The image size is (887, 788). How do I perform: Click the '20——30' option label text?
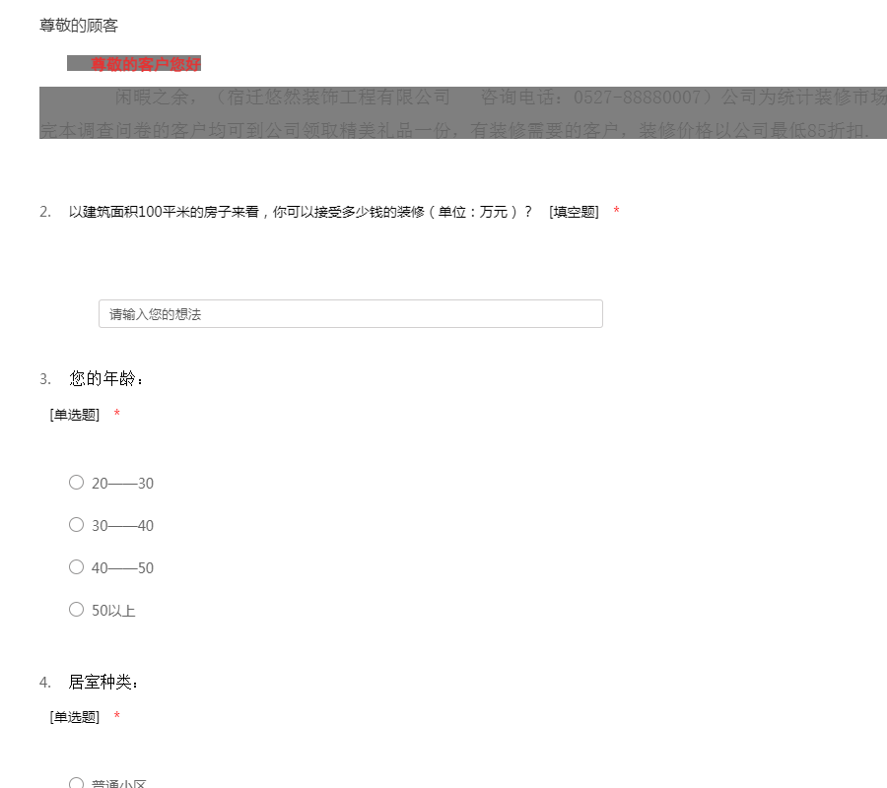pyautogui.click(x=122, y=484)
